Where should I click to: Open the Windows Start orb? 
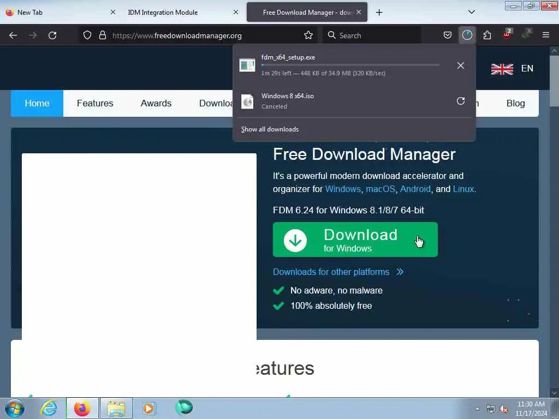pyautogui.click(x=15, y=408)
